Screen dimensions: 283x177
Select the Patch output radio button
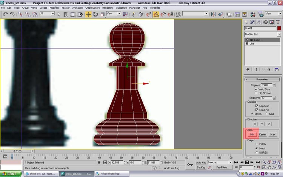(x=257, y=144)
